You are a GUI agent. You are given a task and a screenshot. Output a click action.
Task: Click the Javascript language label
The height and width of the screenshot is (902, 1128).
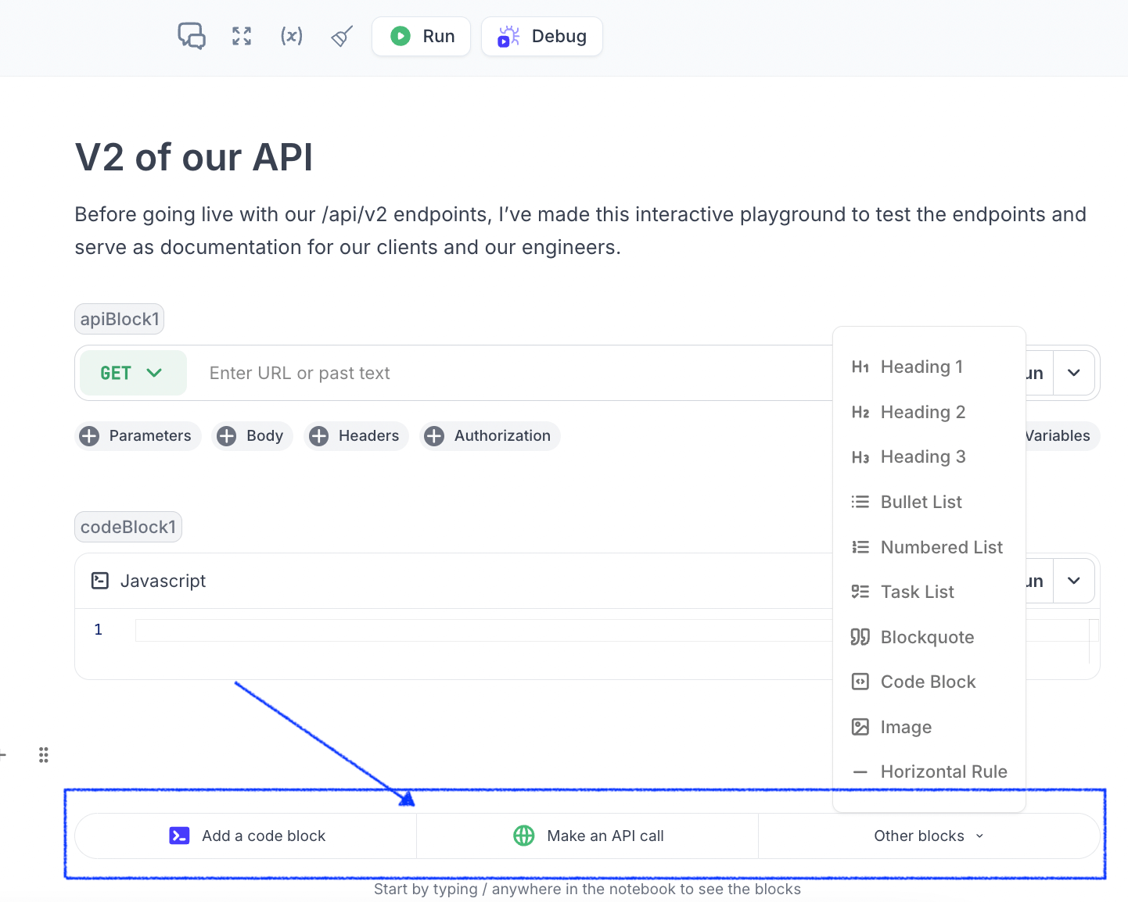pos(163,581)
